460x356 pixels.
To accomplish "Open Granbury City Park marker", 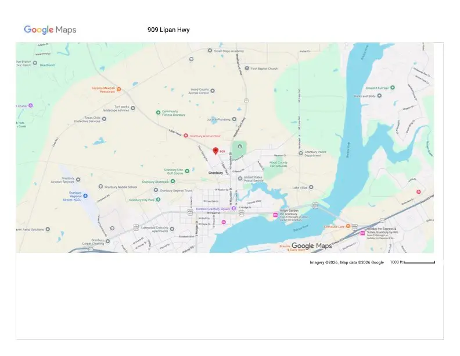I will [158, 200].
